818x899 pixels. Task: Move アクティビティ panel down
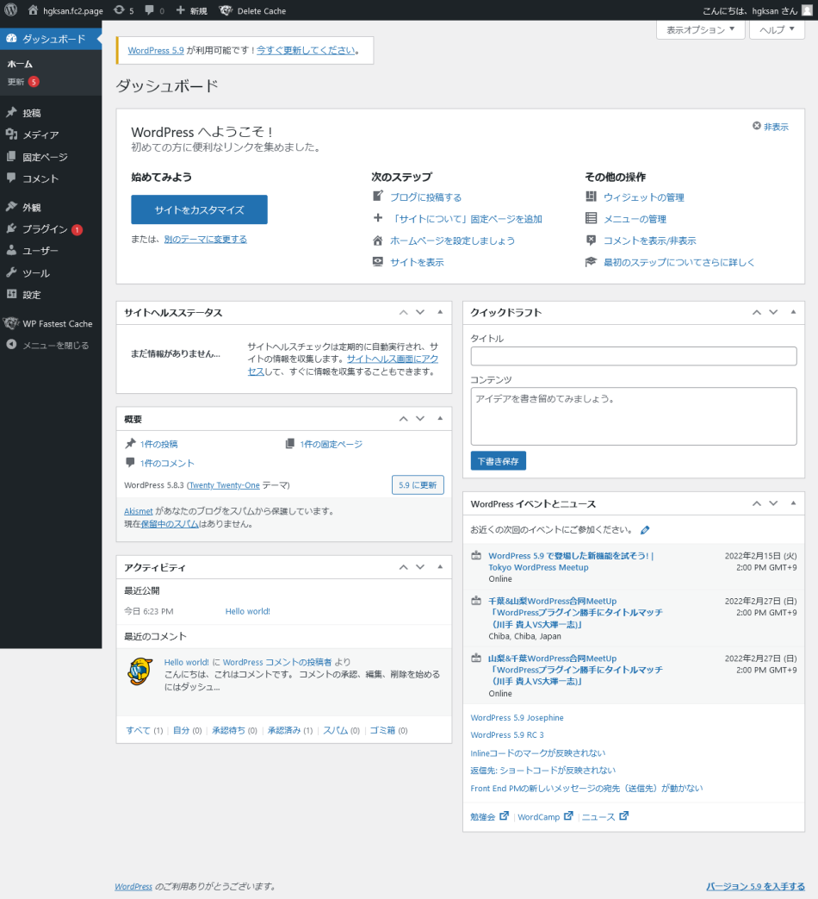[420, 567]
